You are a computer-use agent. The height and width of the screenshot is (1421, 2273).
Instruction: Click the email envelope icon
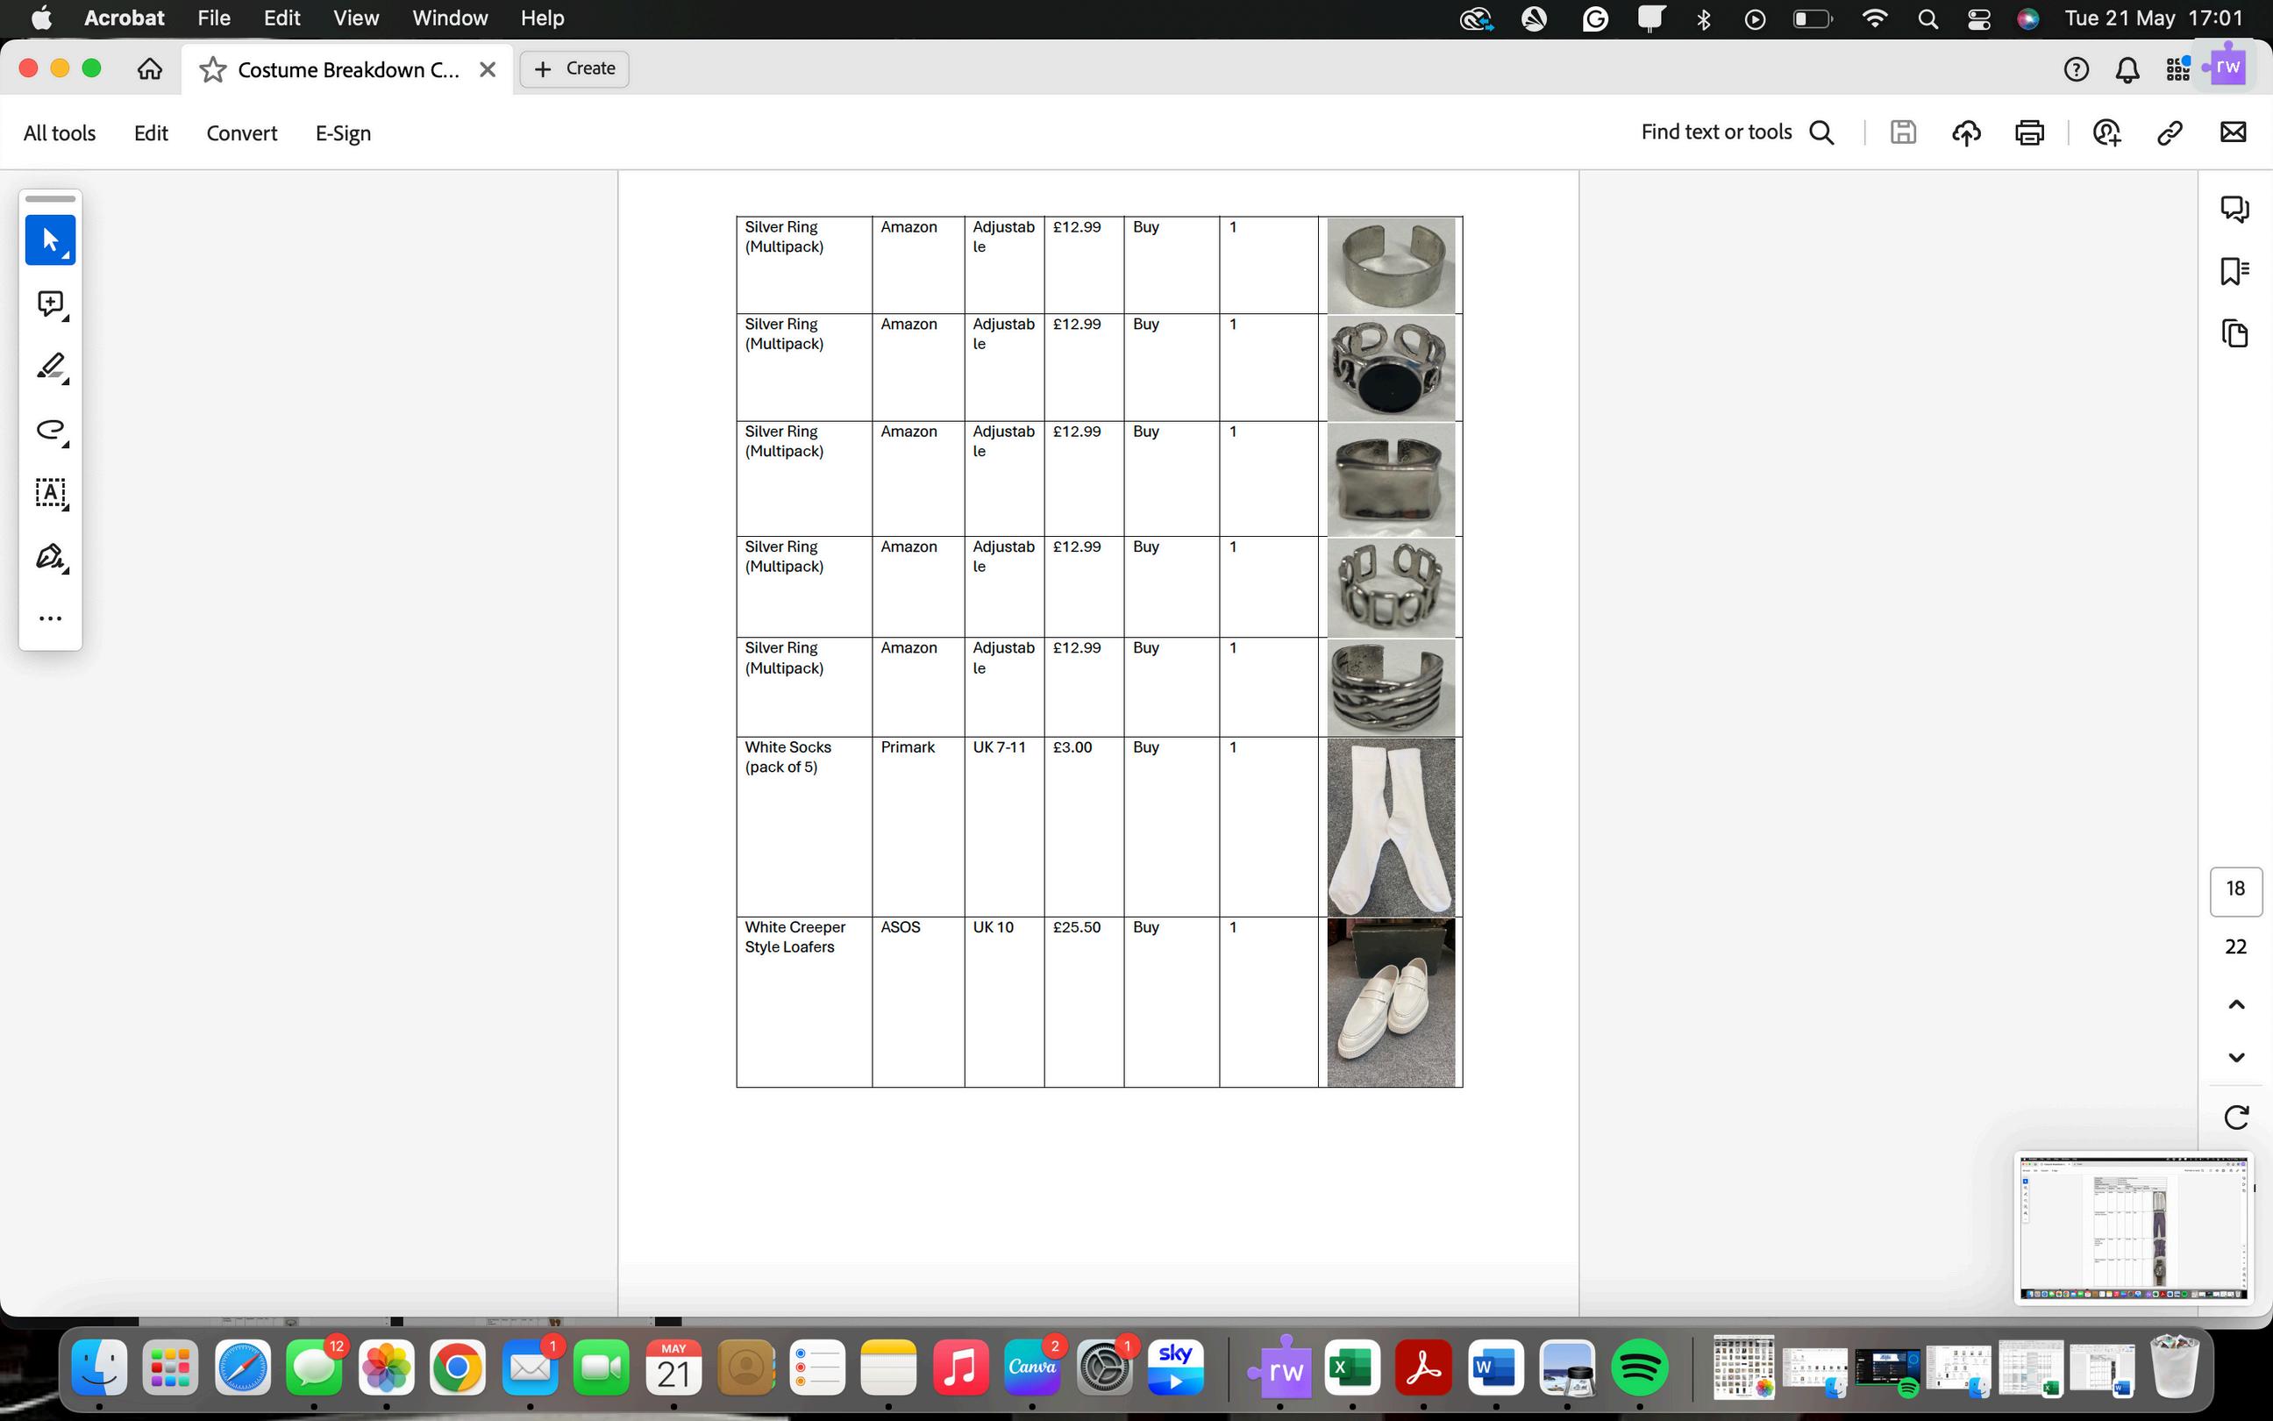click(x=2233, y=132)
